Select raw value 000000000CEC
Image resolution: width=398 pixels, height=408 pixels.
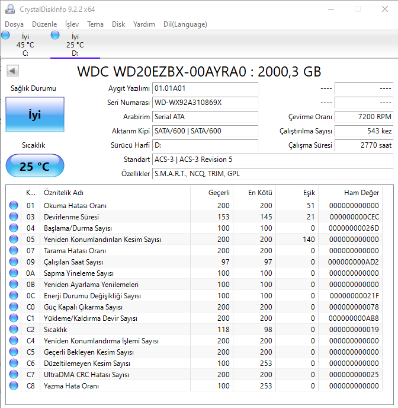(354, 217)
